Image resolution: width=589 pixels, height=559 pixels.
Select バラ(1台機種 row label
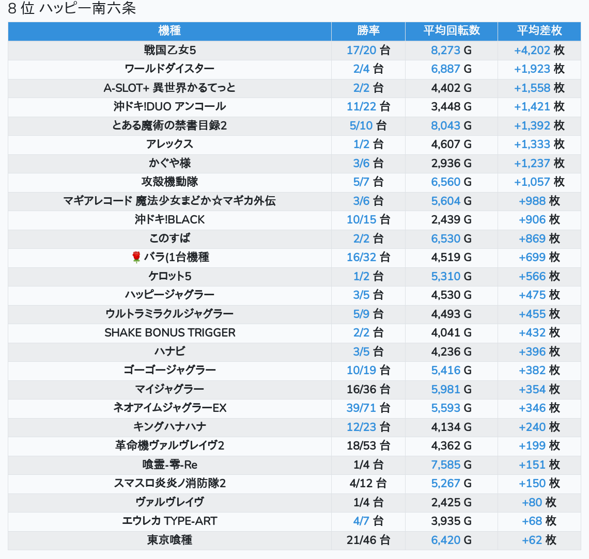click(x=177, y=258)
